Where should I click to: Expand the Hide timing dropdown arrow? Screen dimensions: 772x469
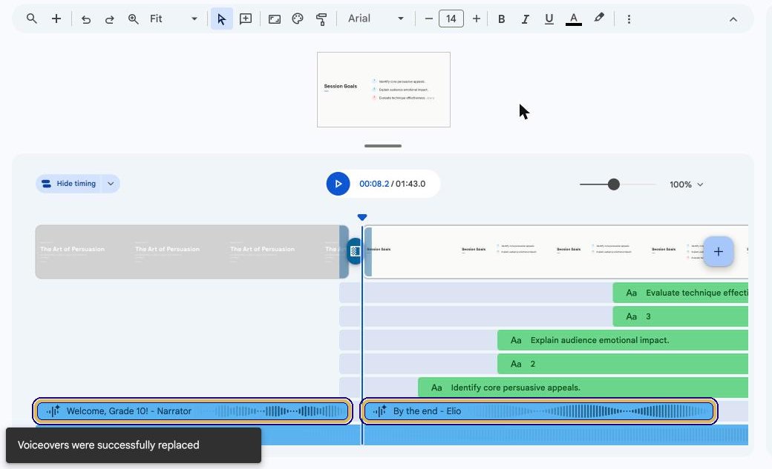pos(111,183)
